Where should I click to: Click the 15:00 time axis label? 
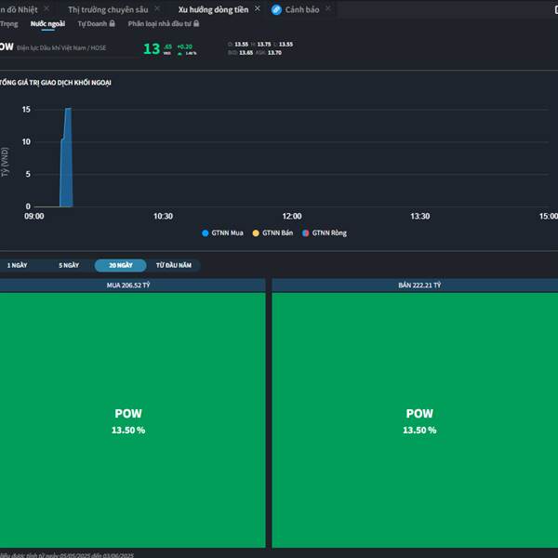549,217
